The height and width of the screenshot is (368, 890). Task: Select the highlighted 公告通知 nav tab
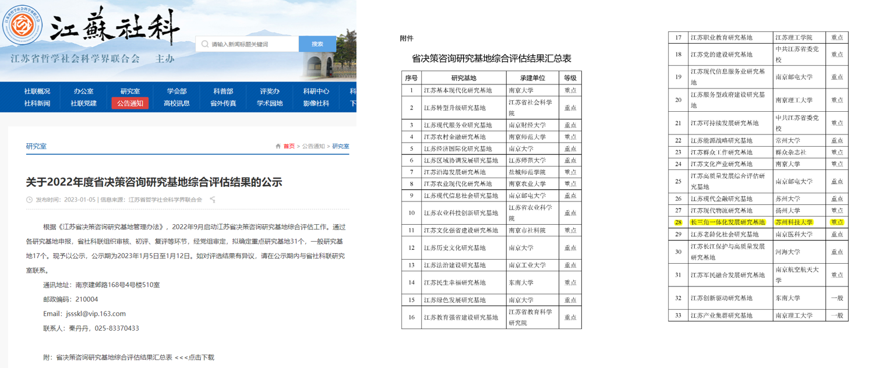click(x=130, y=103)
